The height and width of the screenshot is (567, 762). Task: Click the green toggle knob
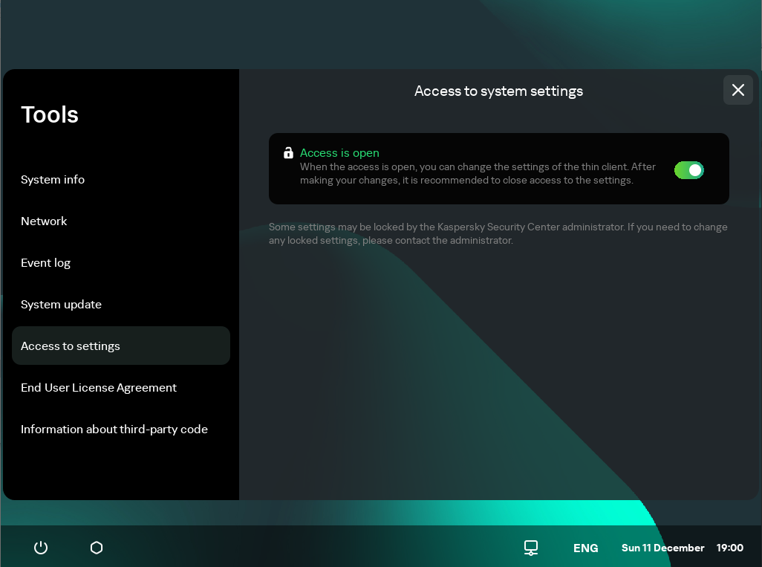[695, 170]
